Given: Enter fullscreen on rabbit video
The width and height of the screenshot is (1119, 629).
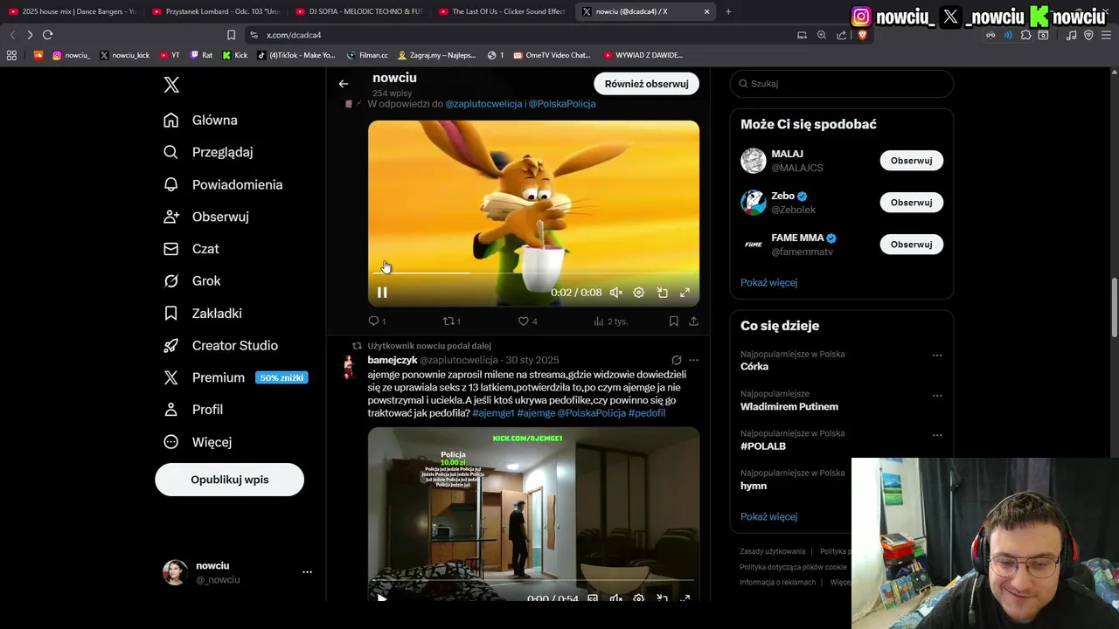Looking at the screenshot, I should coord(685,293).
